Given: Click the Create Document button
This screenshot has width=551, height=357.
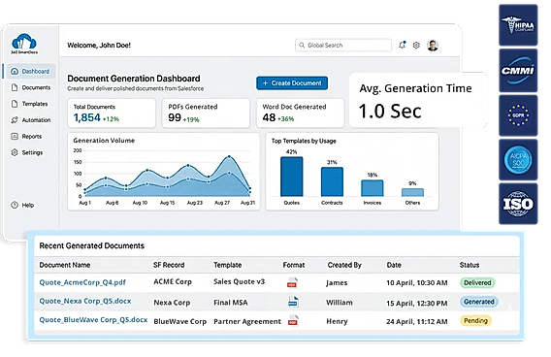Looking at the screenshot, I should click(x=292, y=83).
